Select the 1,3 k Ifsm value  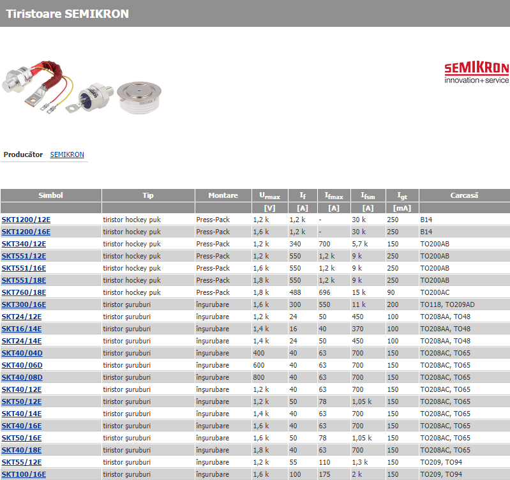360,462
